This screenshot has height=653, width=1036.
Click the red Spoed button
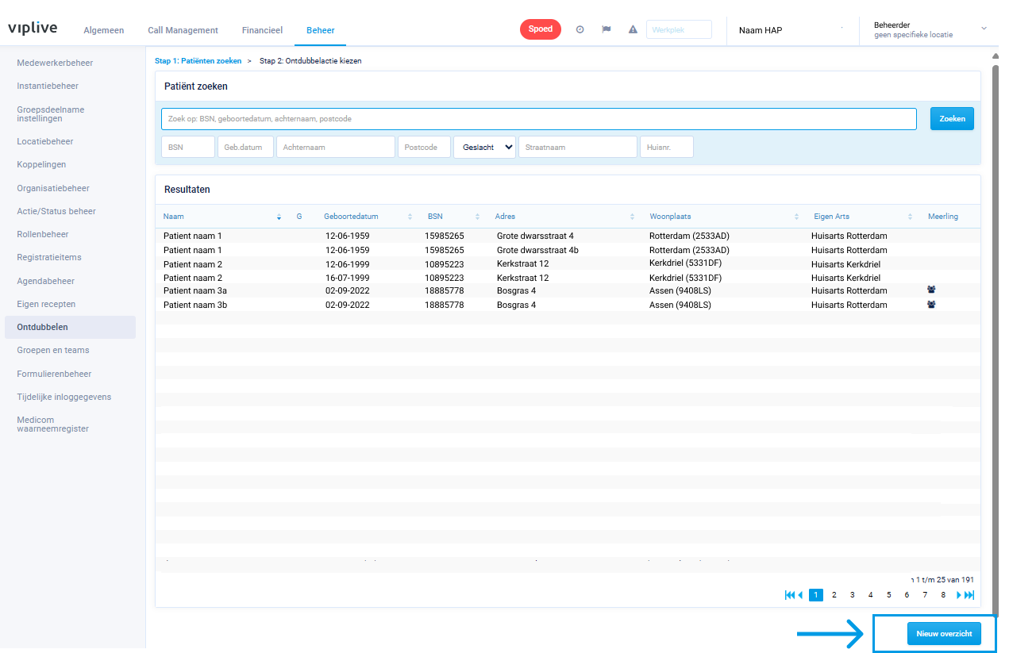(541, 29)
